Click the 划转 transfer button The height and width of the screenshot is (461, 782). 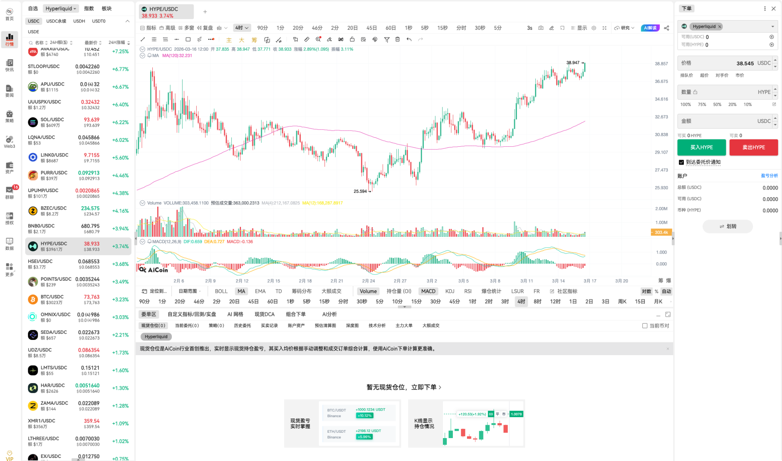click(727, 226)
